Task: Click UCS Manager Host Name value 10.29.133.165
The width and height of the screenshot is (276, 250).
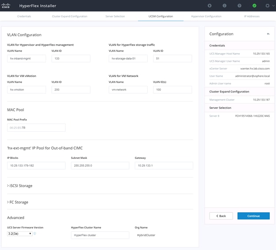Action: [x=261, y=54]
